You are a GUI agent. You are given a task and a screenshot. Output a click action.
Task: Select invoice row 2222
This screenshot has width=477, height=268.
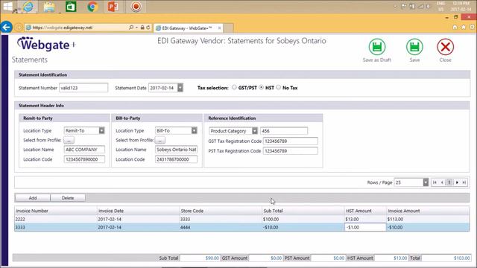pos(241,219)
